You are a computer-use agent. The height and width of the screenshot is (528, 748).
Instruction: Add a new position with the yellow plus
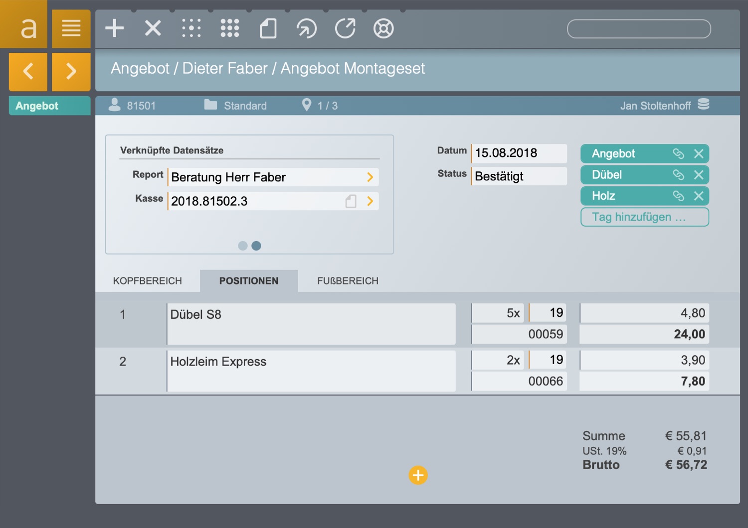[418, 475]
